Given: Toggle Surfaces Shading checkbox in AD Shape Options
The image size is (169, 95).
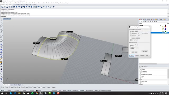Looking at the screenshot, I should [140, 70].
